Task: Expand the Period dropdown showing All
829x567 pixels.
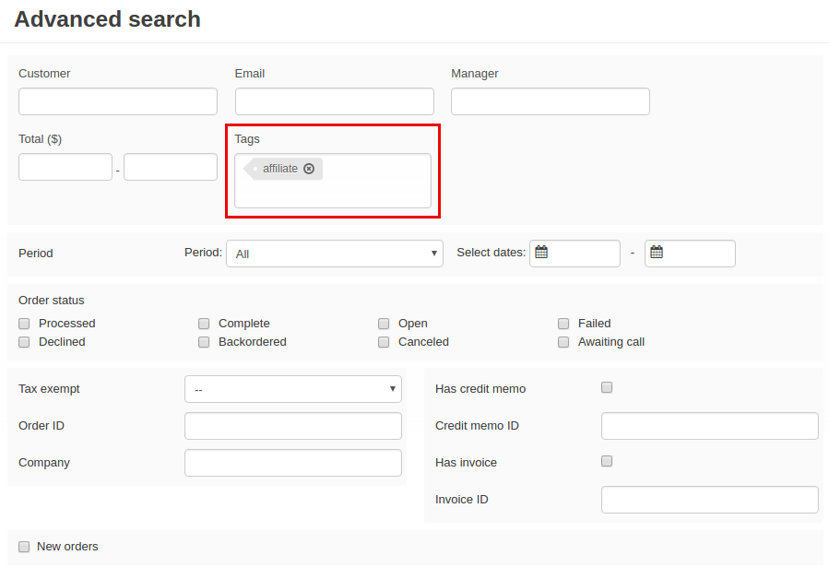Action: (x=335, y=254)
